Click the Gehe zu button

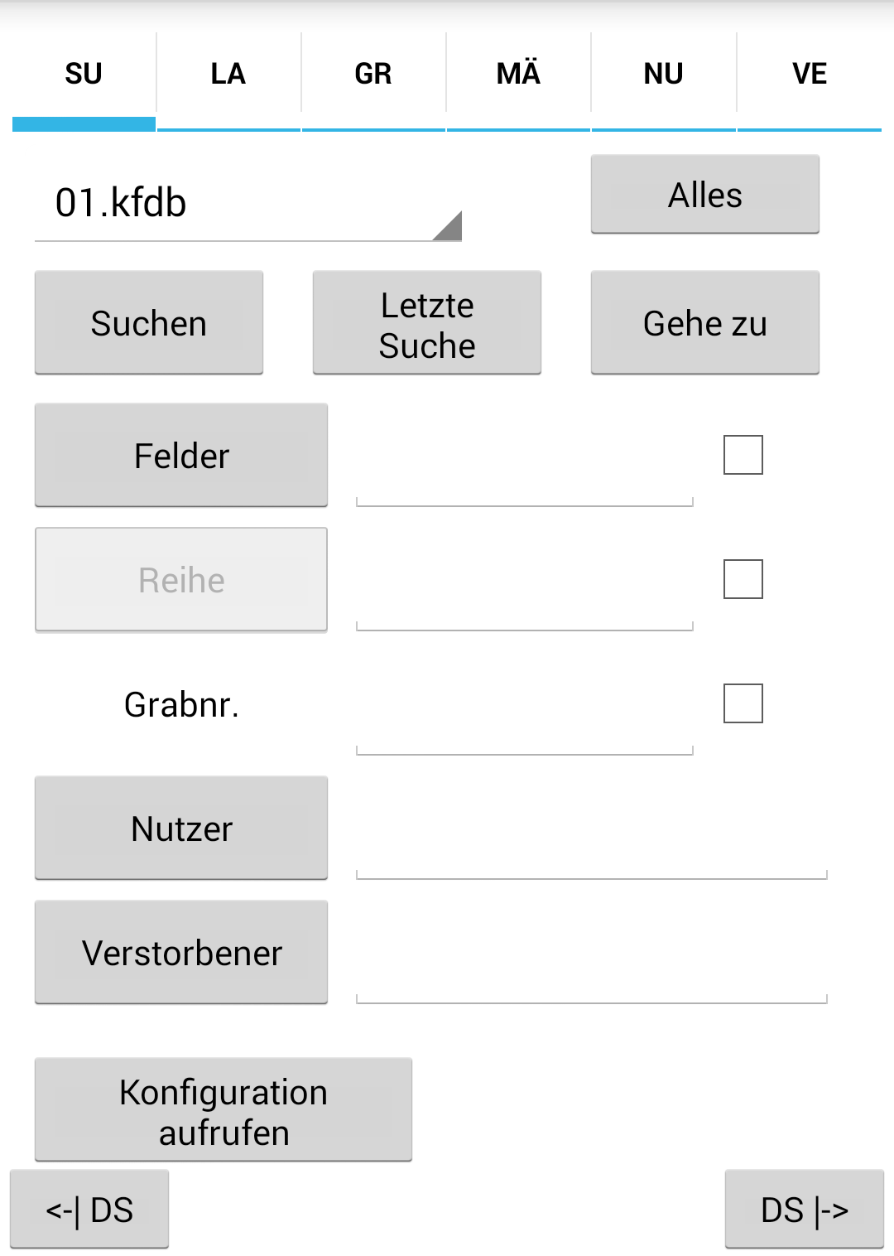point(705,323)
